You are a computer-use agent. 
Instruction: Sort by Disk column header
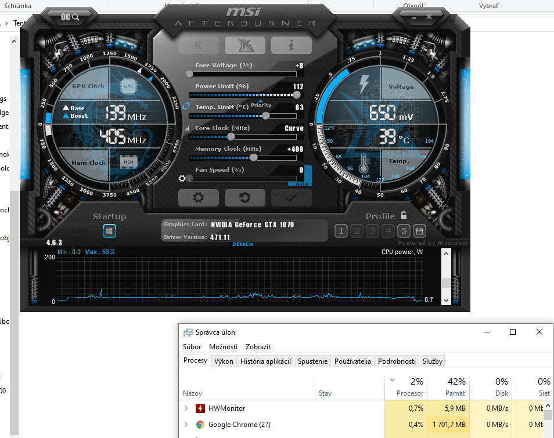(491, 388)
